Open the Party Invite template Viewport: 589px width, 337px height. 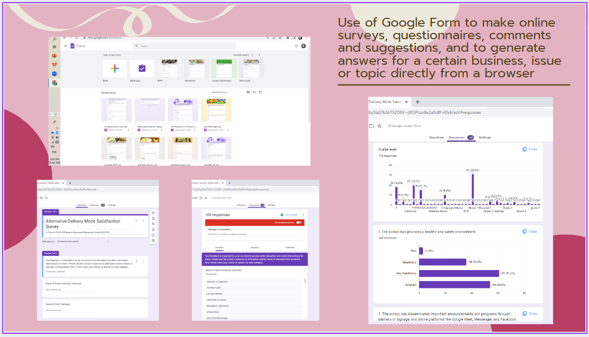click(251, 68)
